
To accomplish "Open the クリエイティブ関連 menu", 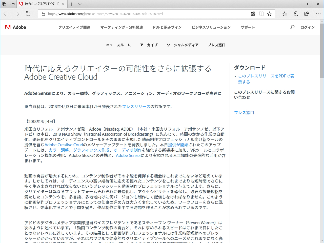I will click(x=74, y=27).
